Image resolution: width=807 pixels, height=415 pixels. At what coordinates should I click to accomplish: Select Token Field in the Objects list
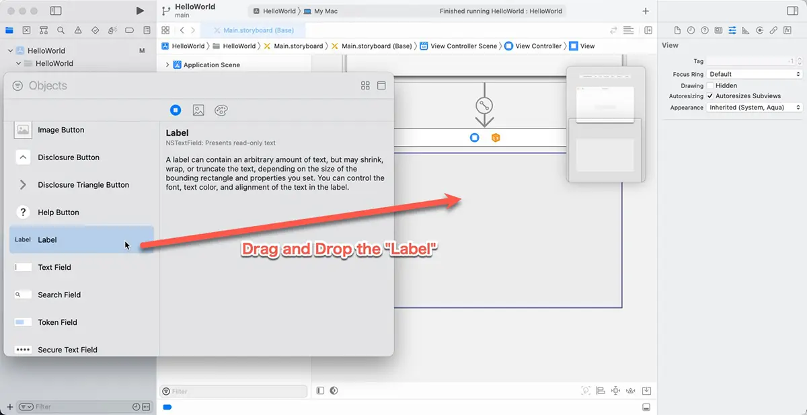coord(82,322)
